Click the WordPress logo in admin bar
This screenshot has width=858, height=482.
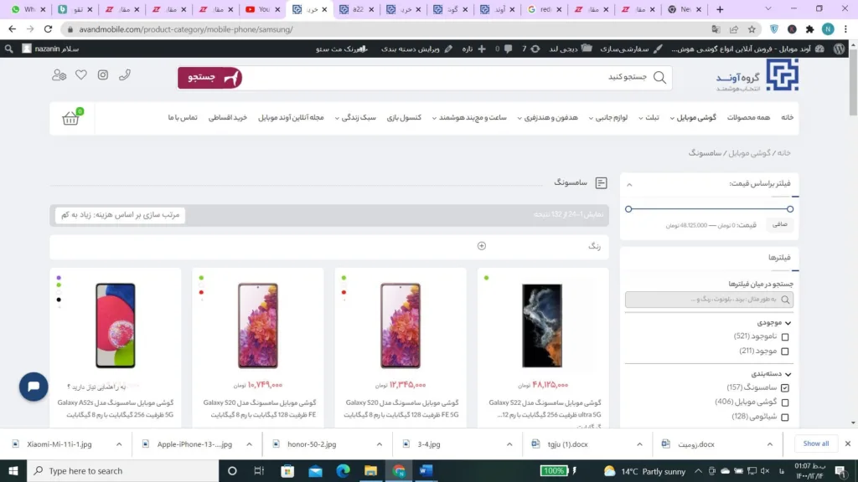[x=840, y=49]
